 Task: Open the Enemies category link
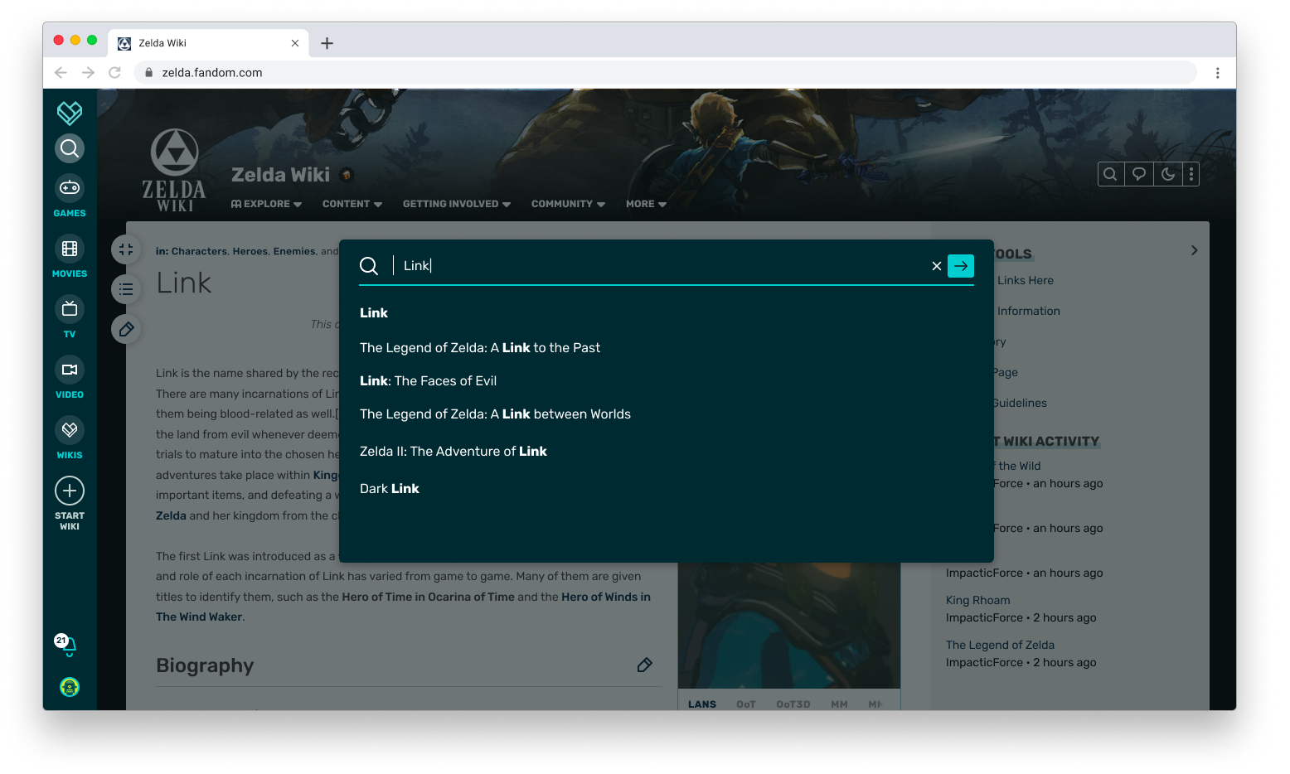tap(294, 251)
